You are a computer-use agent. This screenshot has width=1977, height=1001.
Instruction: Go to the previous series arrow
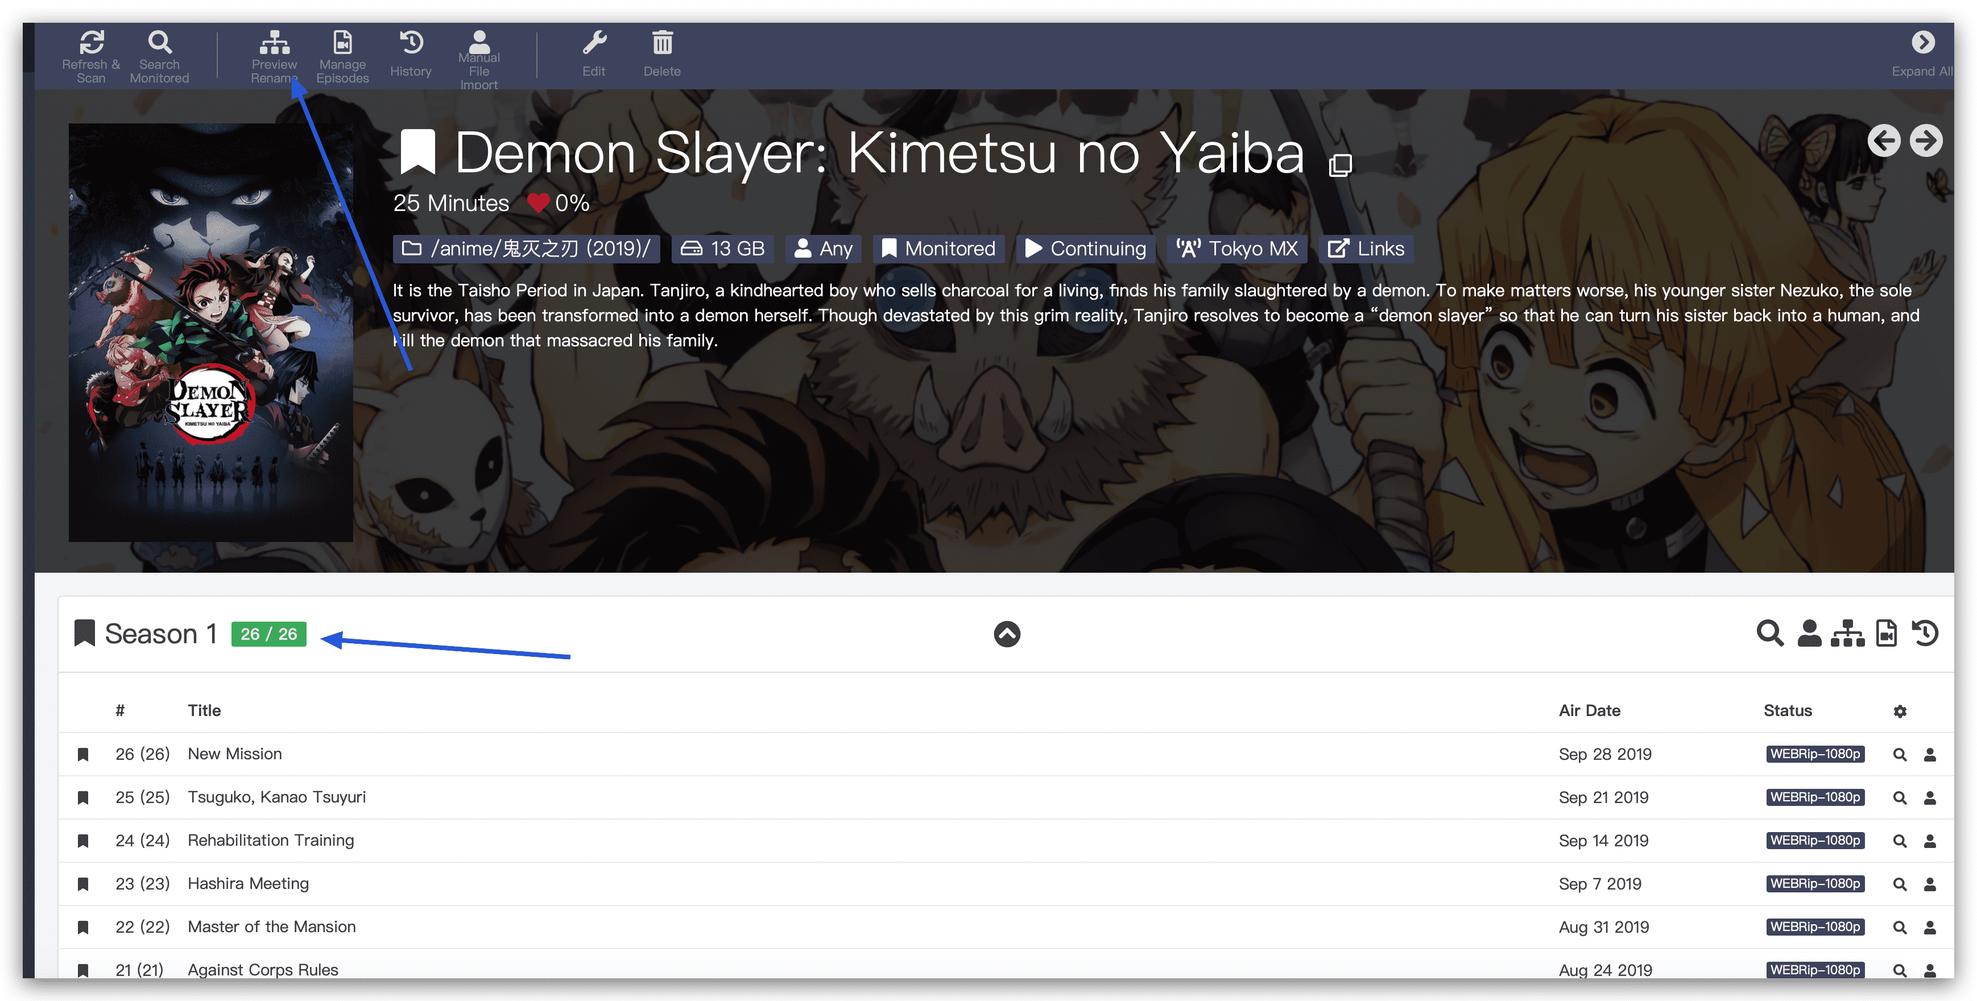1884,140
